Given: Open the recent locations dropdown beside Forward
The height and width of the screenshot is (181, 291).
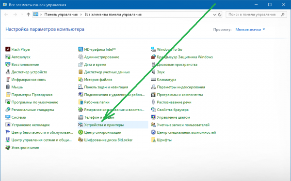Looking at the screenshot, I should (x=22, y=14).
